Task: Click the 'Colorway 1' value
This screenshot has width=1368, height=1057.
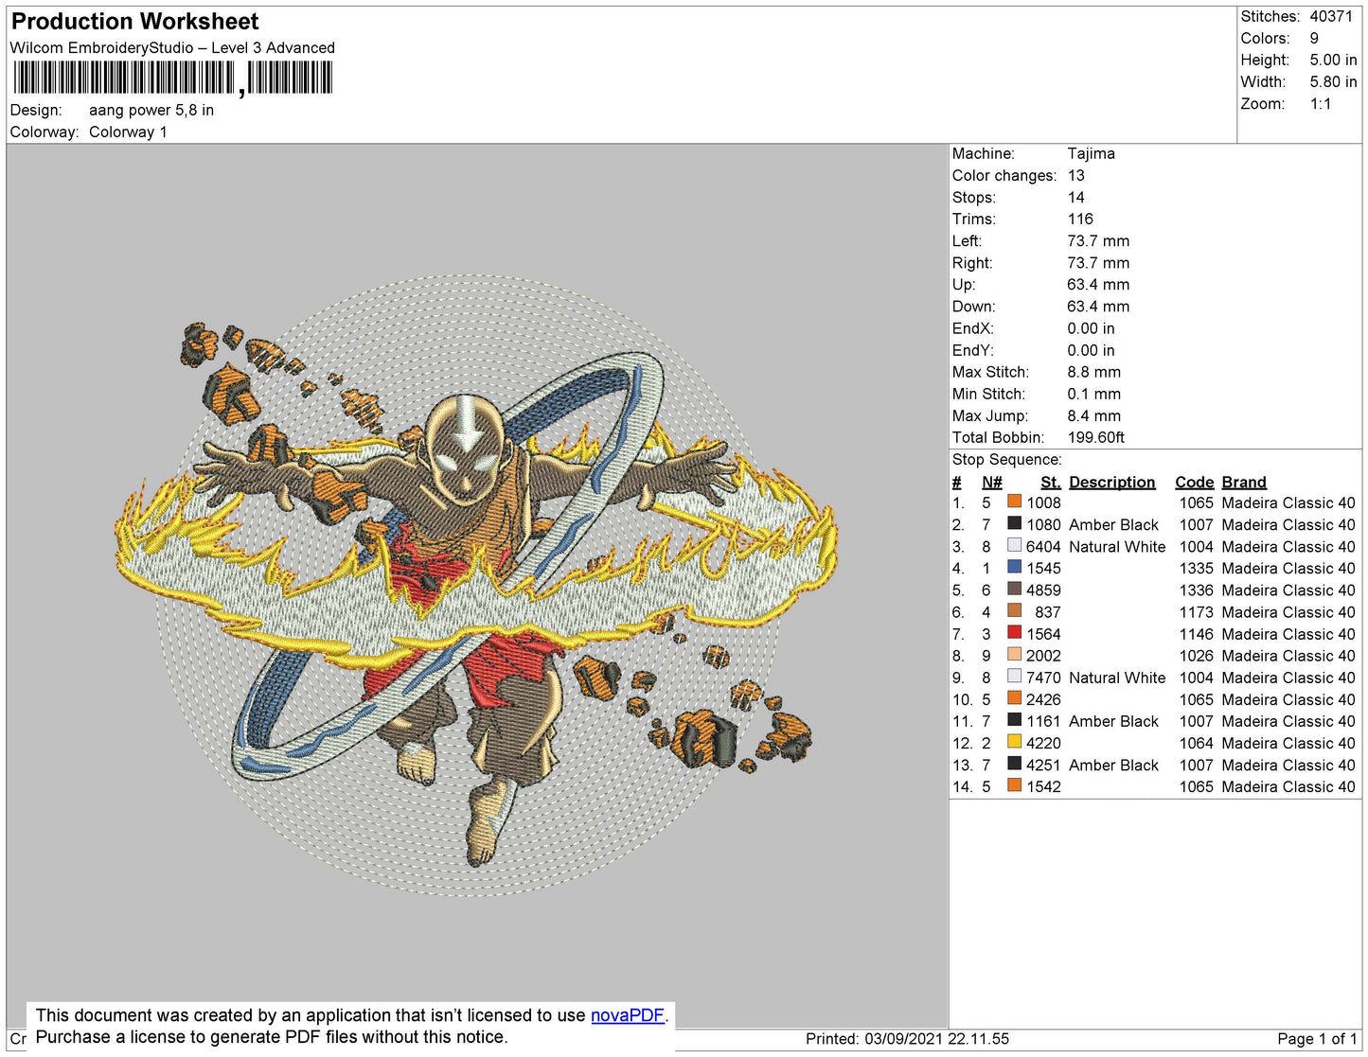Action: (128, 132)
